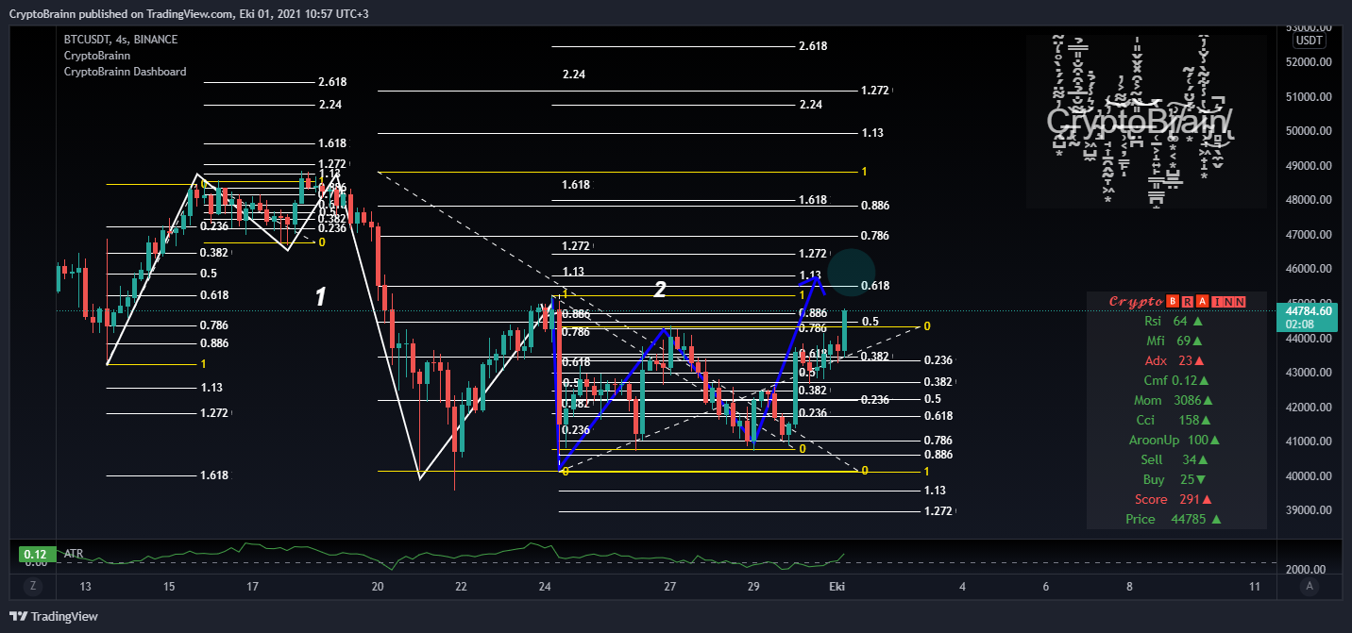Click the date label 17 on time axis
Image resolution: width=1352 pixels, height=633 pixels.
click(252, 587)
